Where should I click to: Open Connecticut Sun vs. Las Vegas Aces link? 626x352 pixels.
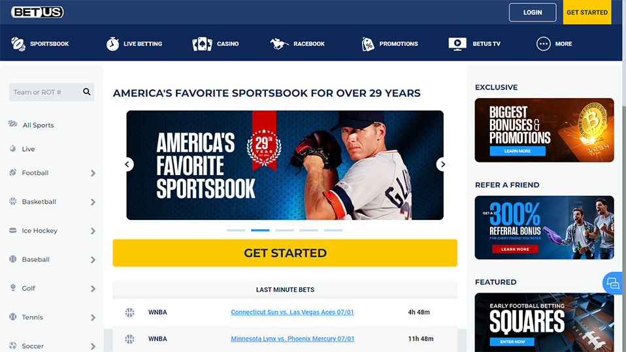[292, 312]
